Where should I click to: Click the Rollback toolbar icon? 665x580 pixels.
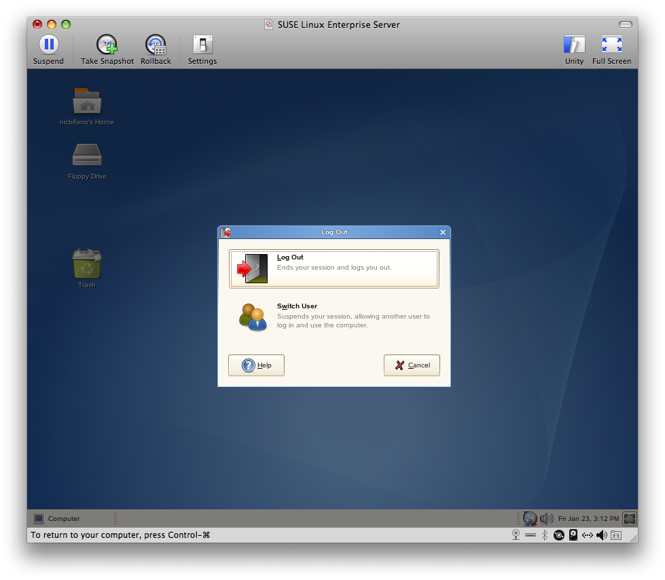point(156,45)
